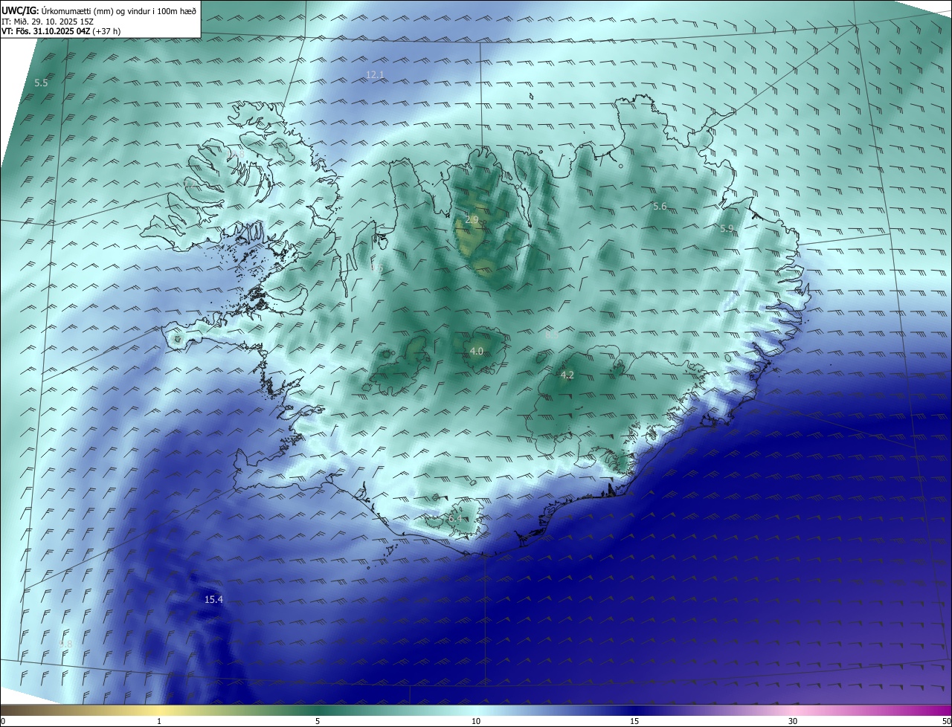Click the 4.2 value label on the map
The image size is (952, 727).
[x=567, y=375]
